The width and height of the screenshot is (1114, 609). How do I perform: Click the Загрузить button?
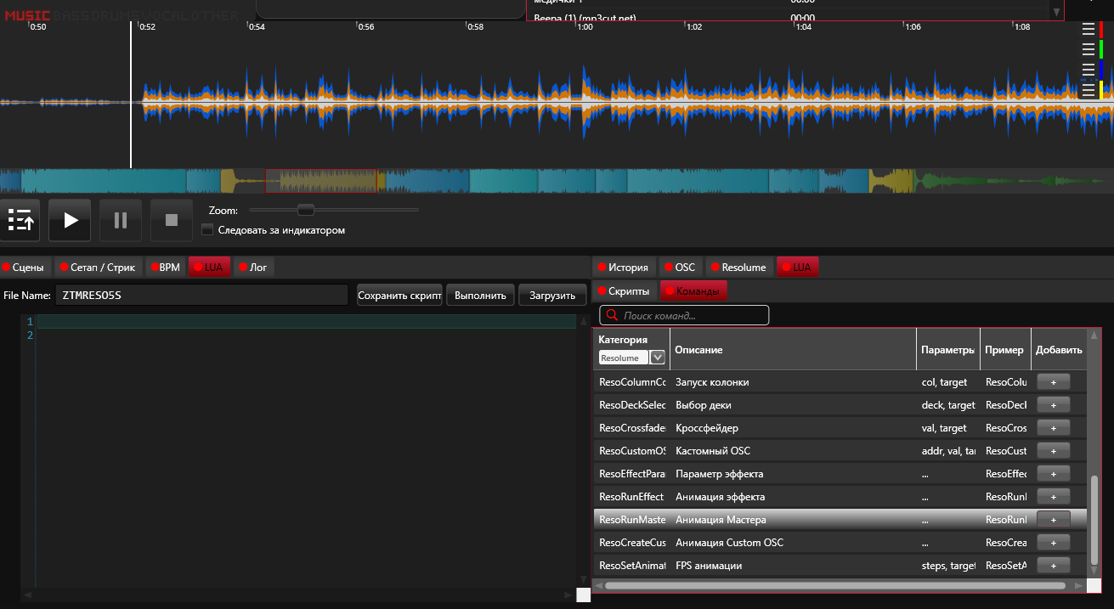pos(552,295)
